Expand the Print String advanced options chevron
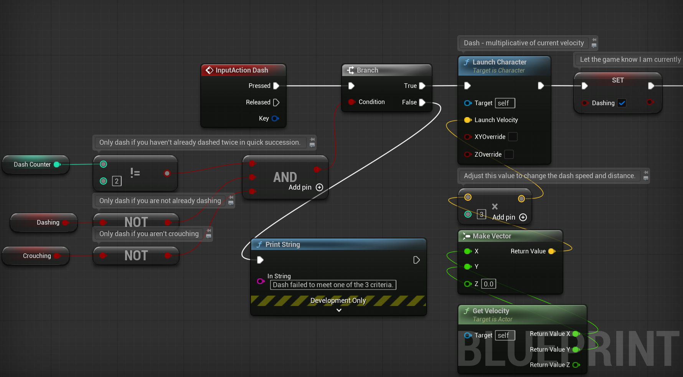The height and width of the screenshot is (377, 683). [x=339, y=310]
